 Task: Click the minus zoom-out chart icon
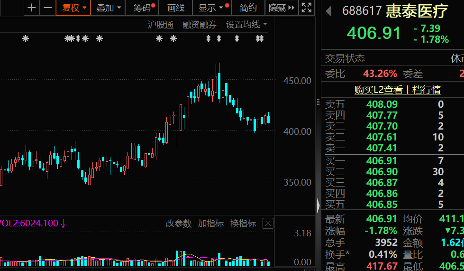[x=47, y=8]
